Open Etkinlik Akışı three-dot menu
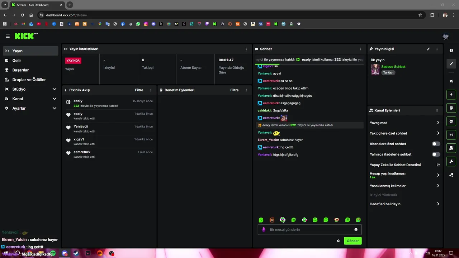Image resolution: width=459 pixels, height=258 pixels. (x=151, y=90)
